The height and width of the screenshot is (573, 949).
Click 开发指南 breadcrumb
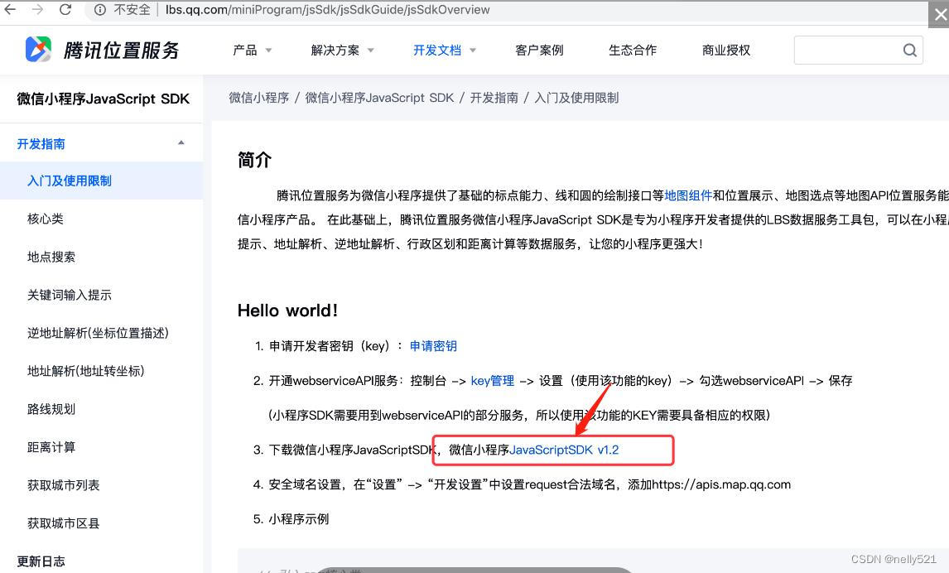[494, 98]
